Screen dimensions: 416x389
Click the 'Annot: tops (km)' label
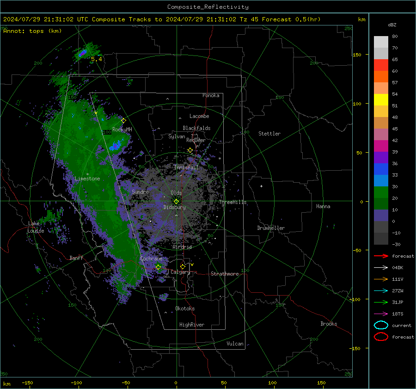point(32,31)
